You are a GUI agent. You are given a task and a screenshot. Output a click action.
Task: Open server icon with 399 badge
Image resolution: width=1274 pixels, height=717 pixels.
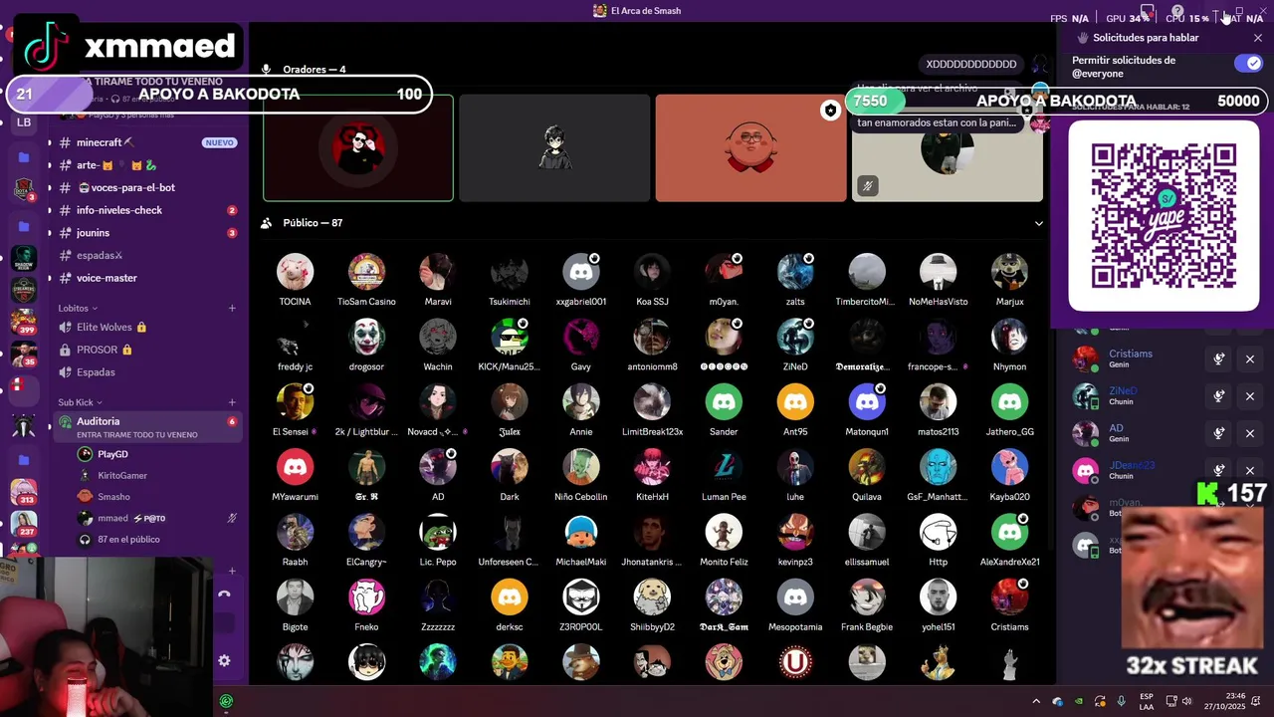point(24,323)
